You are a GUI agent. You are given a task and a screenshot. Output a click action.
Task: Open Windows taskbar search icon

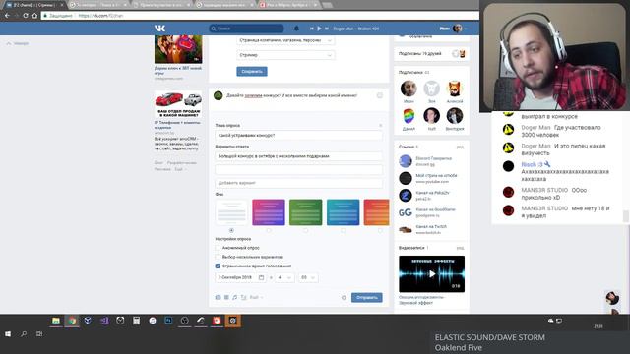pyautogui.click(x=24, y=334)
